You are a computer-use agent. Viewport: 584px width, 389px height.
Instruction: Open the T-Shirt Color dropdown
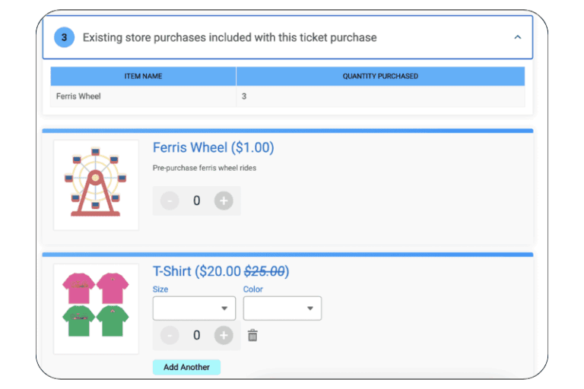coord(282,308)
